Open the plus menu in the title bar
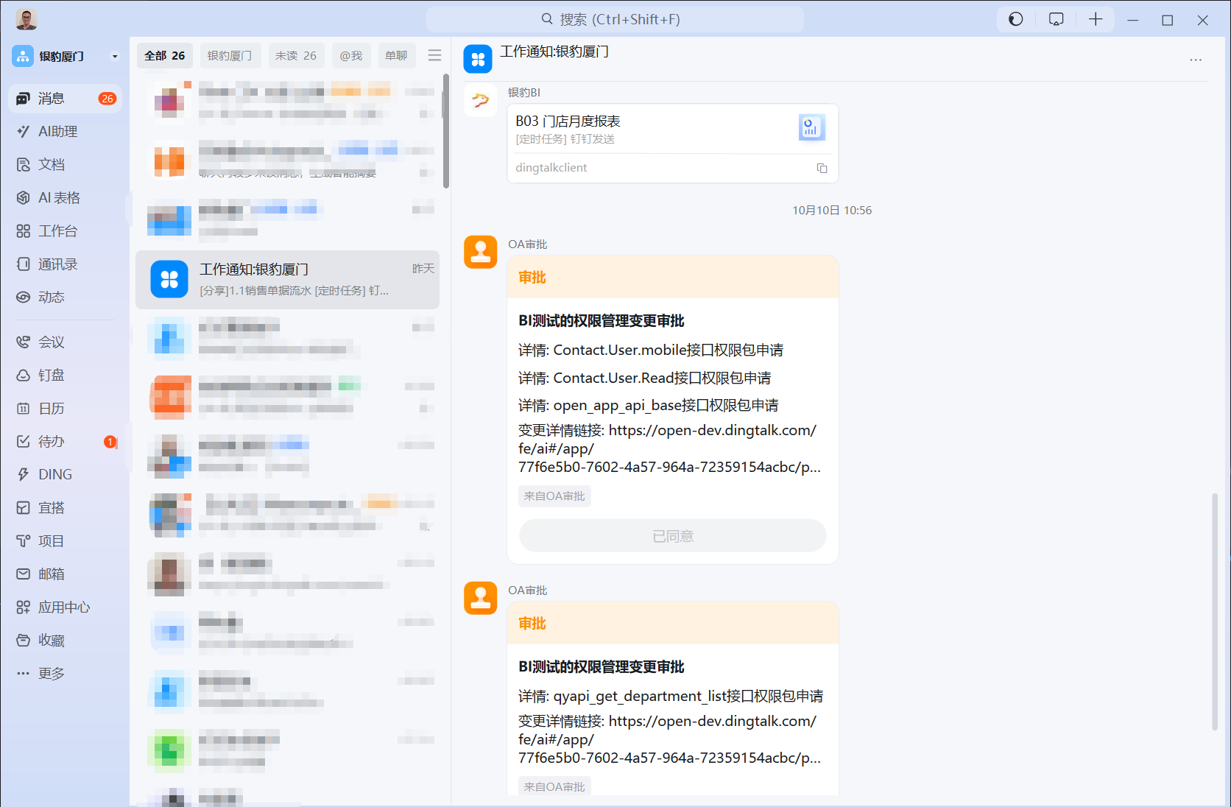 click(x=1096, y=19)
